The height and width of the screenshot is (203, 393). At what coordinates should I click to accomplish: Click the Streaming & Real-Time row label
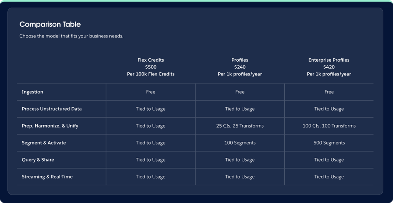47,177
